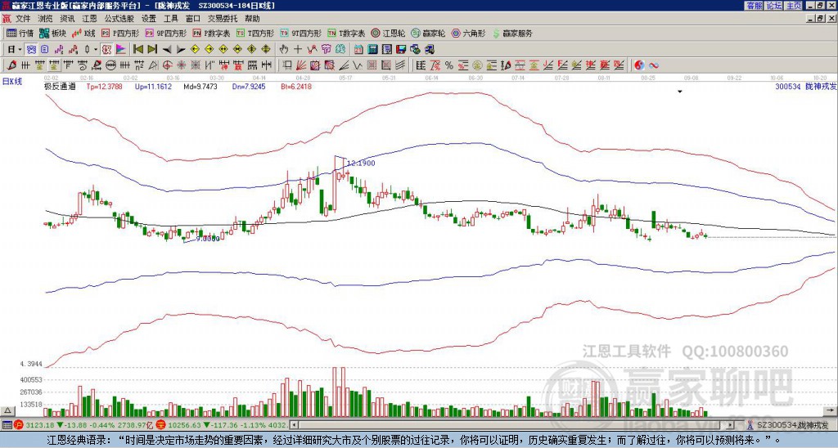This screenshot has height=448, width=838.
Task: Click the 300534 陇神戎发 label at chart top right
Action: click(806, 86)
